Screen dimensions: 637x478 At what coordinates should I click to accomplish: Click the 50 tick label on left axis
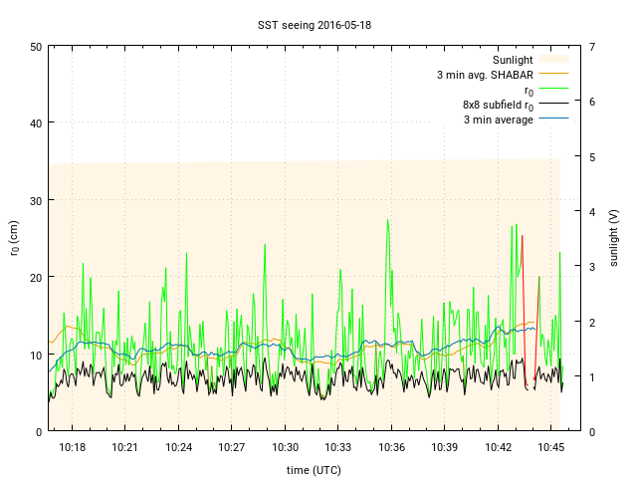pos(35,47)
